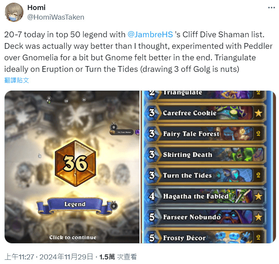
Task: Open the three-dot more options menu
Action: click(x=271, y=8)
